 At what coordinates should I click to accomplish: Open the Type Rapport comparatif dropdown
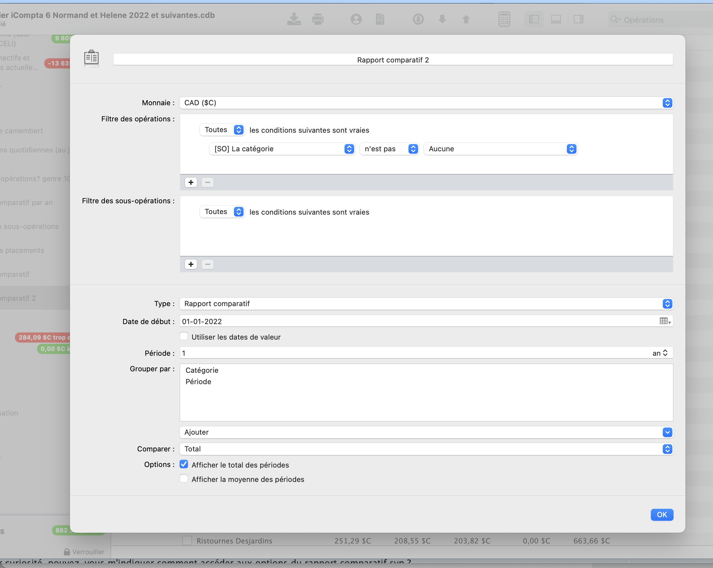click(x=426, y=304)
